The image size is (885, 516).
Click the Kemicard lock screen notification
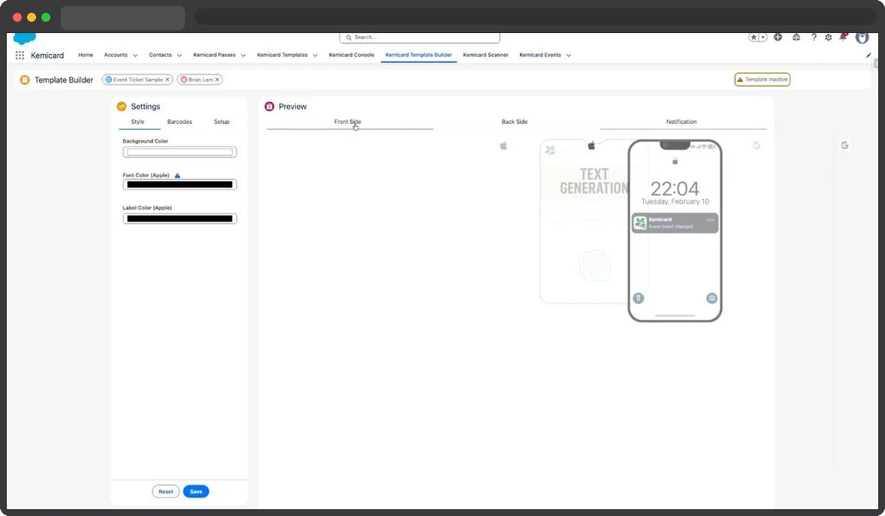675,223
